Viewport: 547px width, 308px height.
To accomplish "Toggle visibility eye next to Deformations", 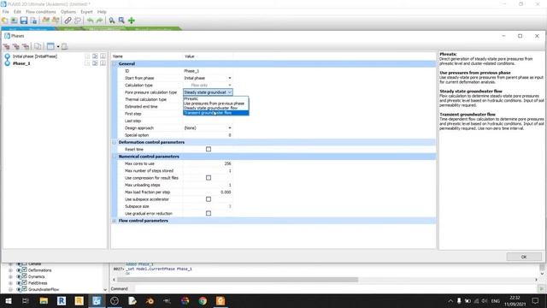I will (x=19, y=270).
